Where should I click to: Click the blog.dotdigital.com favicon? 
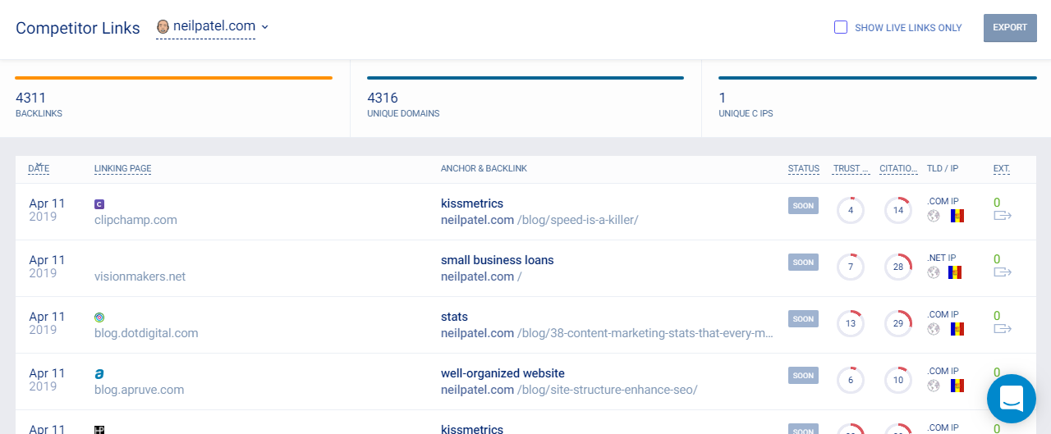click(99, 317)
